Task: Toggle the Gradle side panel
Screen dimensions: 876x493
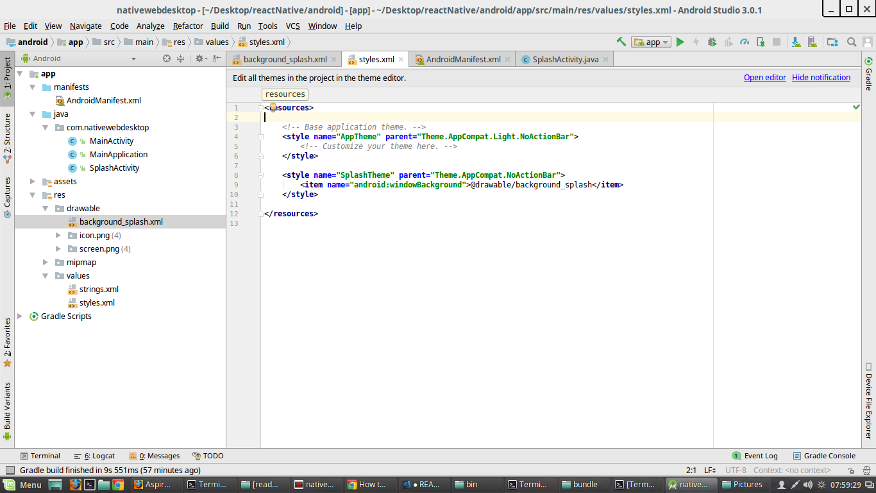Action: point(869,73)
